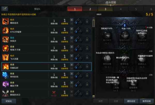155x105 pixels.
Task: Click the 消耗减少50% tripod icon
Action: (x=107, y=35)
